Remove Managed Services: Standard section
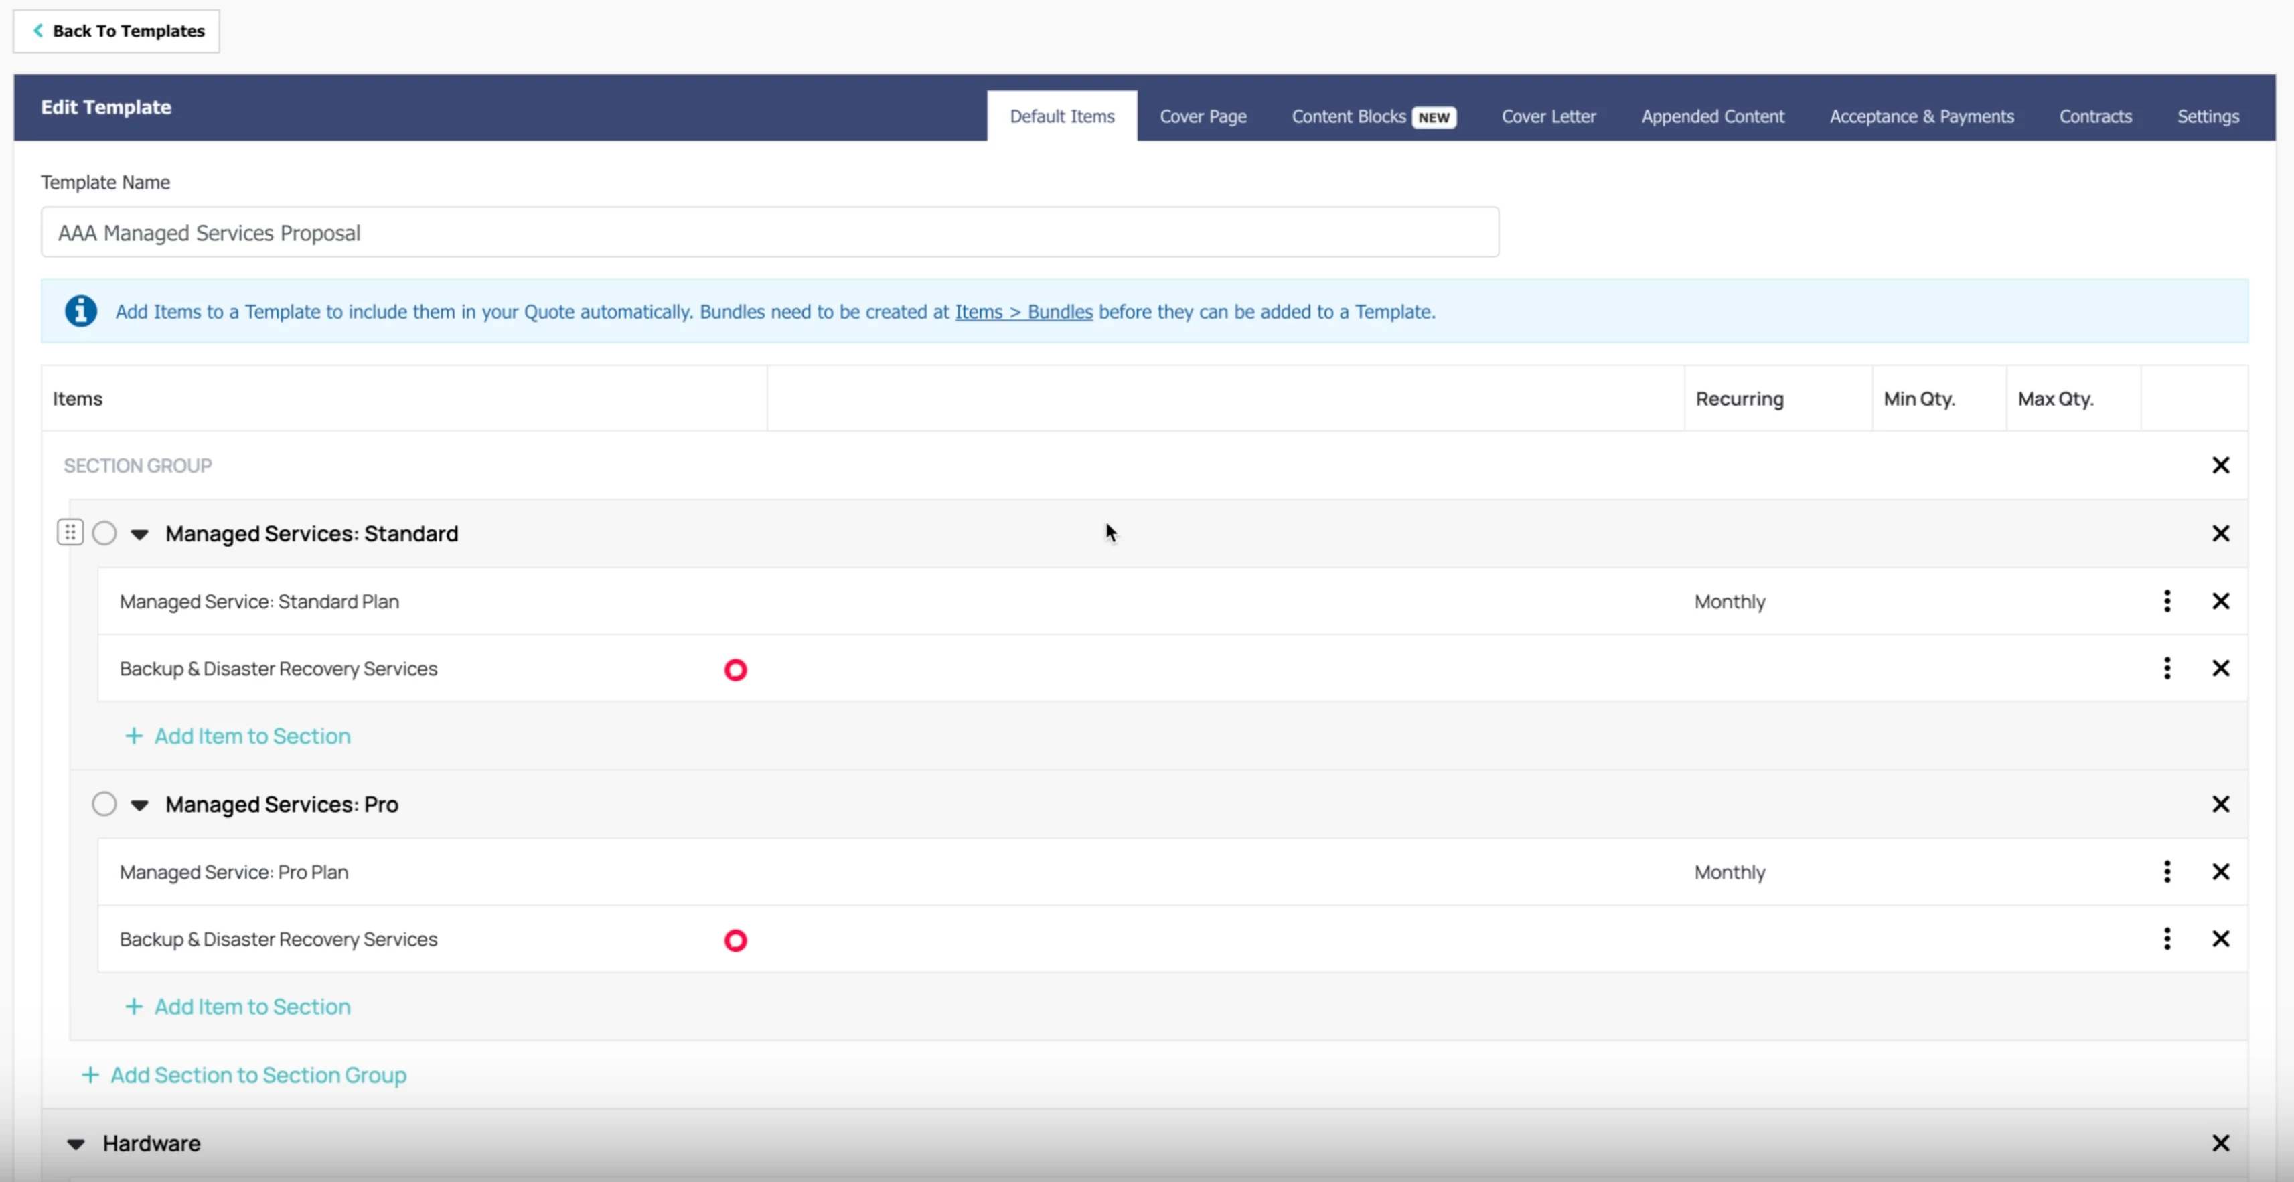This screenshot has width=2294, height=1182. click(x=2220, y=533)
